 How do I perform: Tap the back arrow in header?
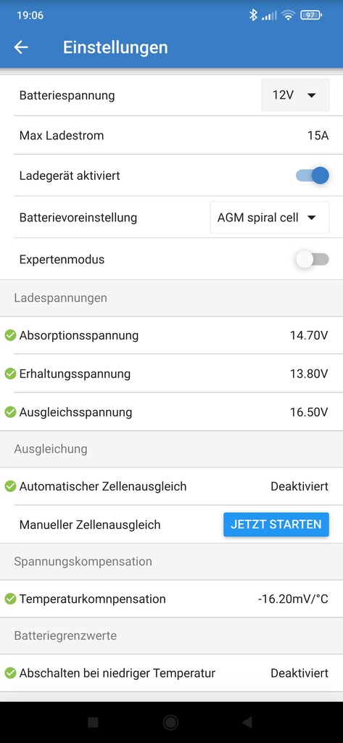click(x=21, y=47)
